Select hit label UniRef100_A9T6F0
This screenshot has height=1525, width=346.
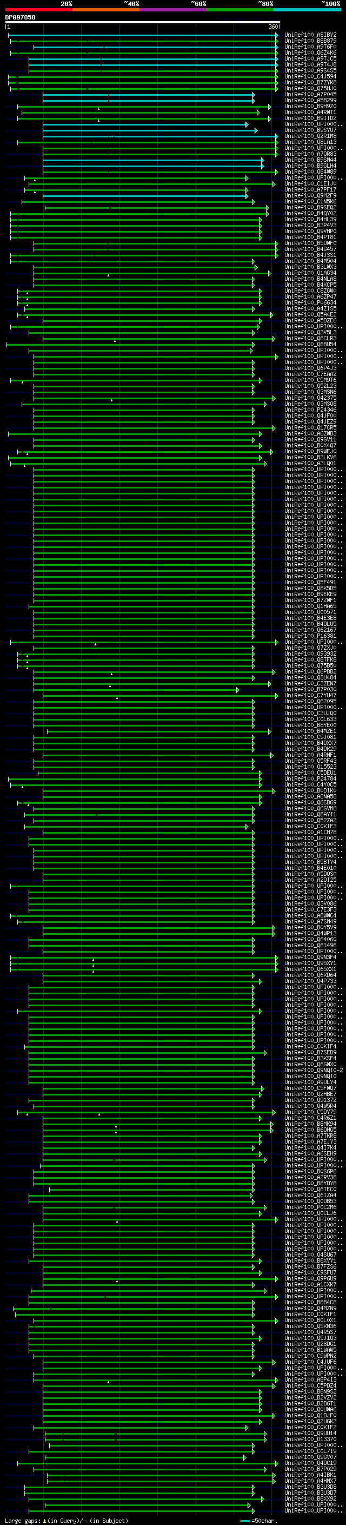tap(310, 47)
